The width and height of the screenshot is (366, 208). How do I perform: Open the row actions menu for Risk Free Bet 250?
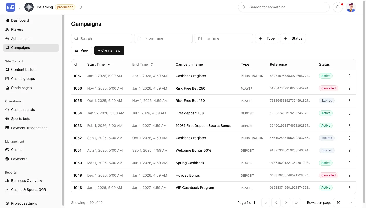coord(350,88)
